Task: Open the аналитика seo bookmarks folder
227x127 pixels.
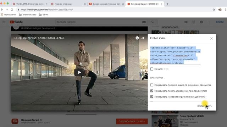Action: click(x=28, y=14)
